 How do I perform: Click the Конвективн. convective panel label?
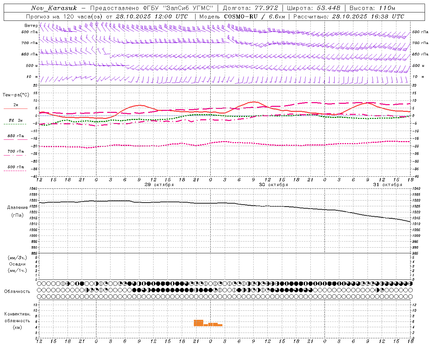[x=17, y=314]
